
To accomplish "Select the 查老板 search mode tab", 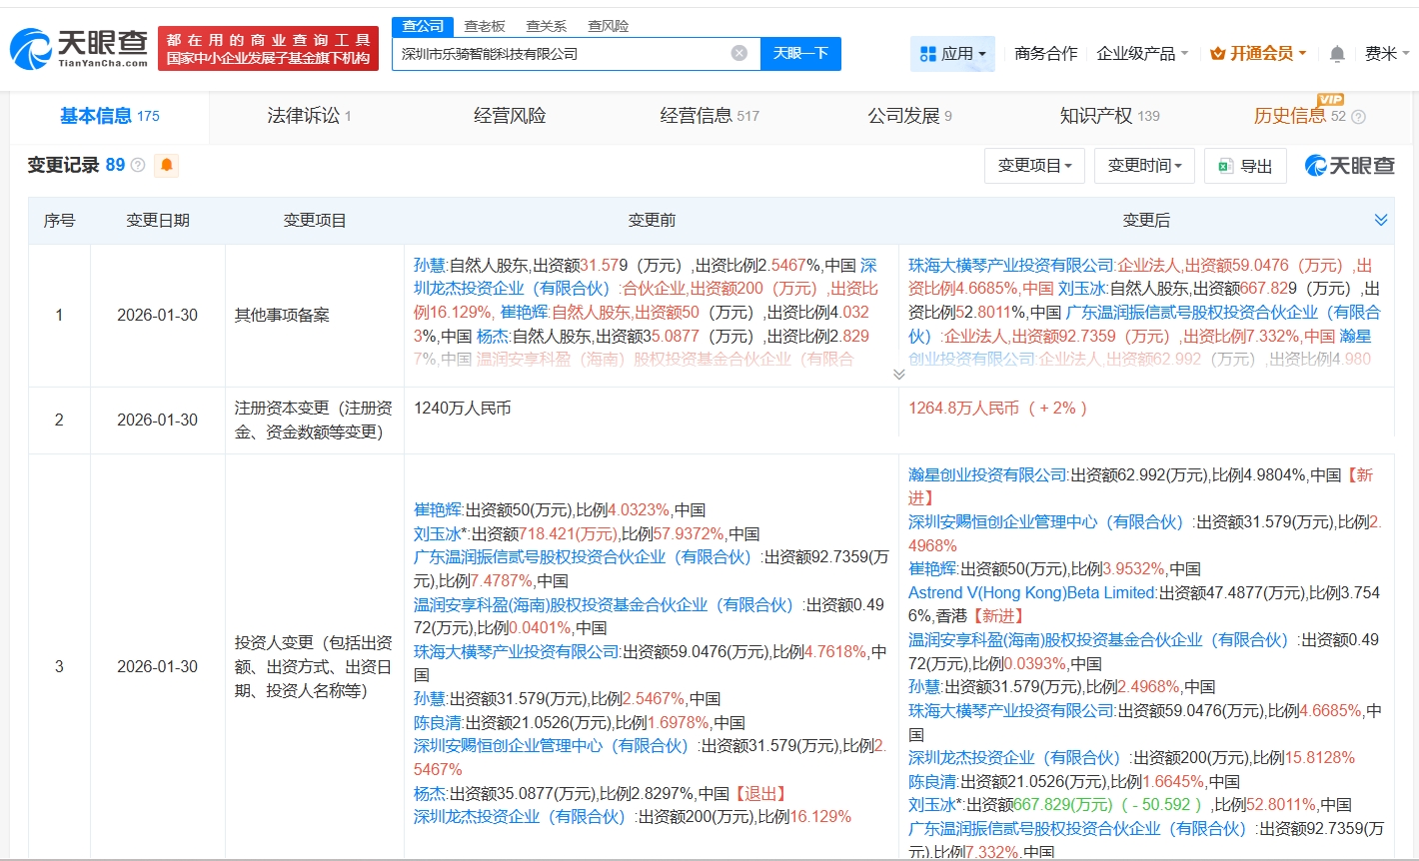I will [x=485, y=26].
